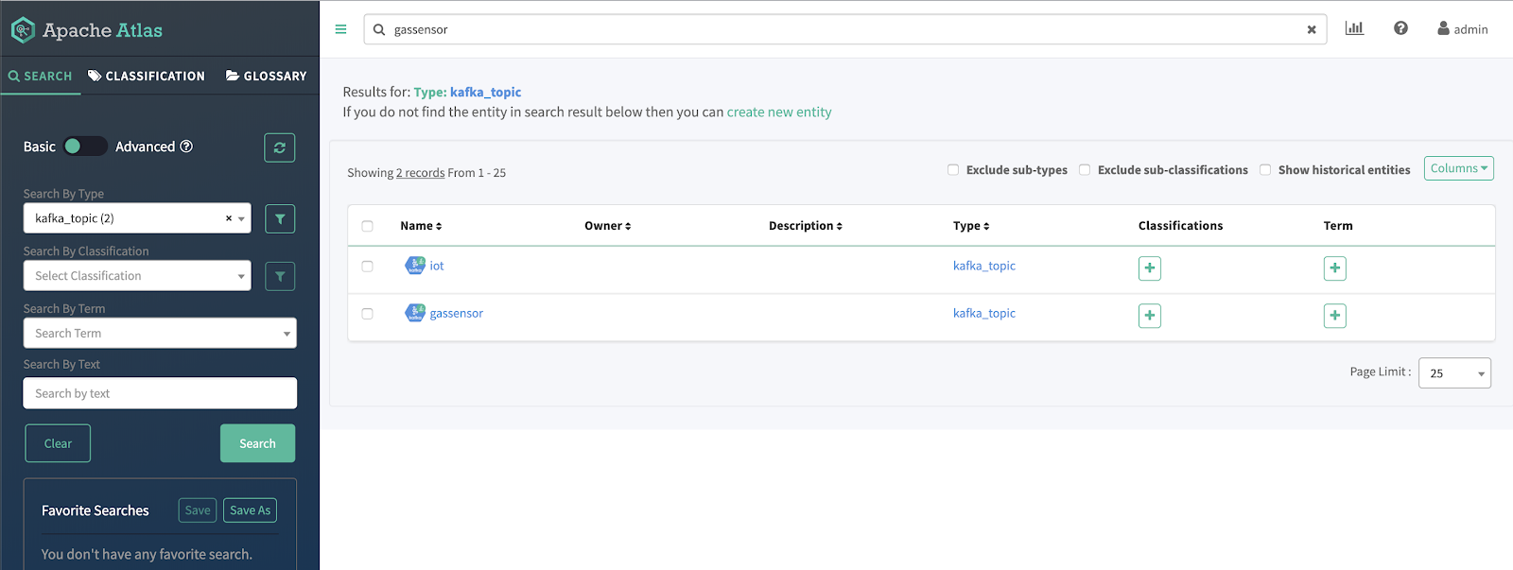Click the Clear button

[58, 443]
